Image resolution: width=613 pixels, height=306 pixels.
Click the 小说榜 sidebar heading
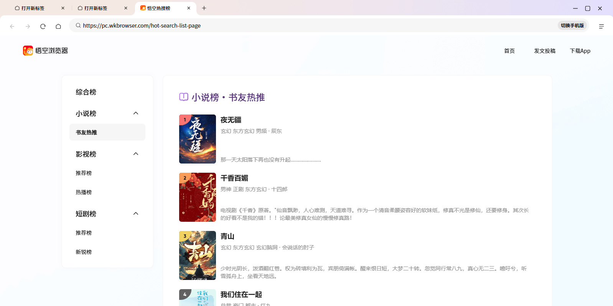tap(86, 113)
